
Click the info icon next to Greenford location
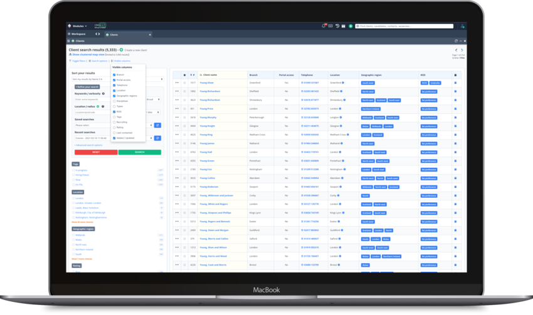tap(342, 83)
